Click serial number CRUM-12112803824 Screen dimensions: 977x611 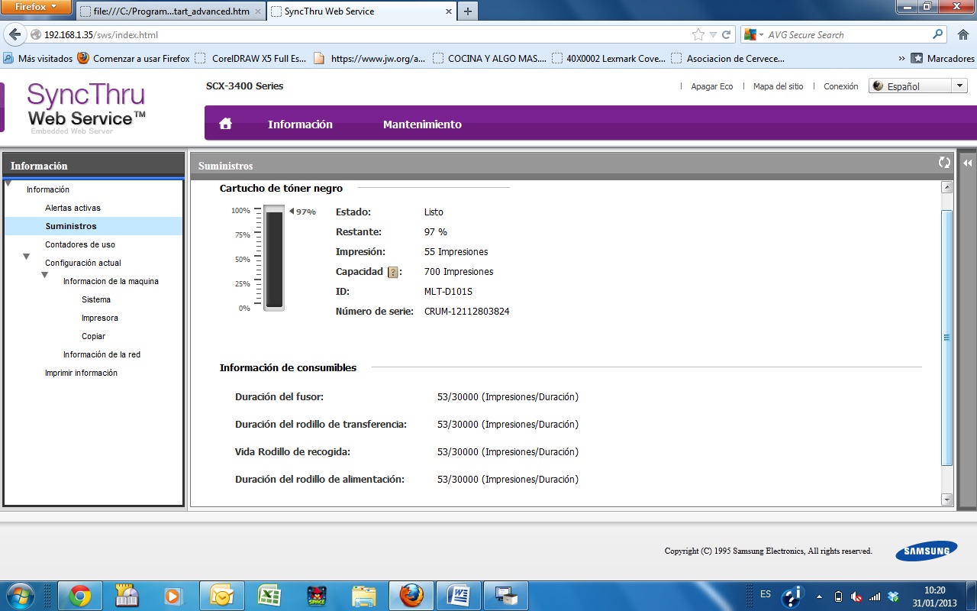pyautogui.click(x=466, y=312)
